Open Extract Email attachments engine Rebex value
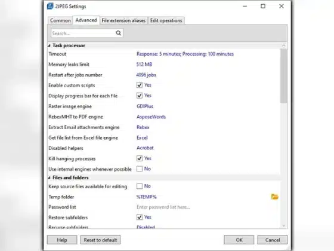The image size is (334, 251). [143, 127]
